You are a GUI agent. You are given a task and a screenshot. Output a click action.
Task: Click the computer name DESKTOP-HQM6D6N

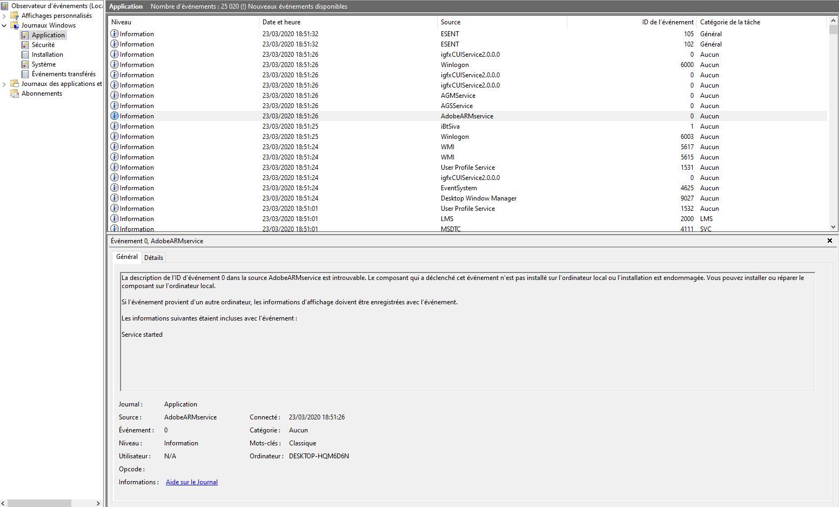point(319,456)
